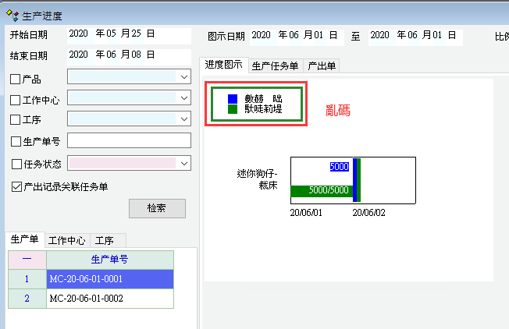509x329 pixels.
Task: Toggle the 生产单号 checkbox
Action: click(15, 142)
